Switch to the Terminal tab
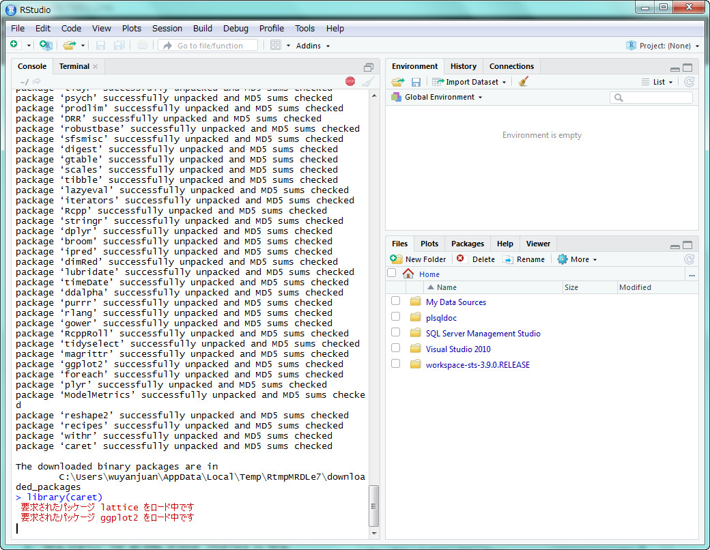Image resolution: width=710 pixels, height=550 pixels. [74, 67]
